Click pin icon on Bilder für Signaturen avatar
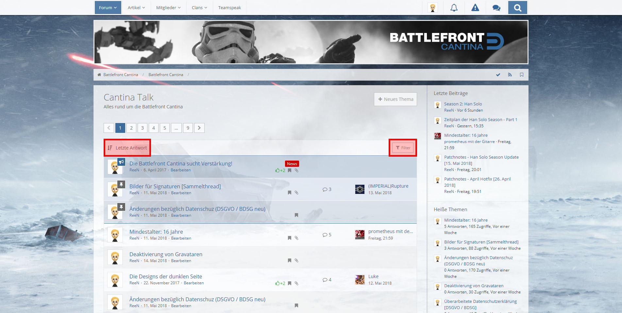 pos(121,184)
